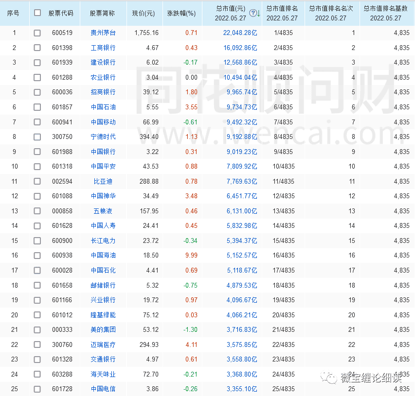This screenshot has height=396, width=415.
Task: Click the 9.99 change percentage value
Action: pos(191,256)
